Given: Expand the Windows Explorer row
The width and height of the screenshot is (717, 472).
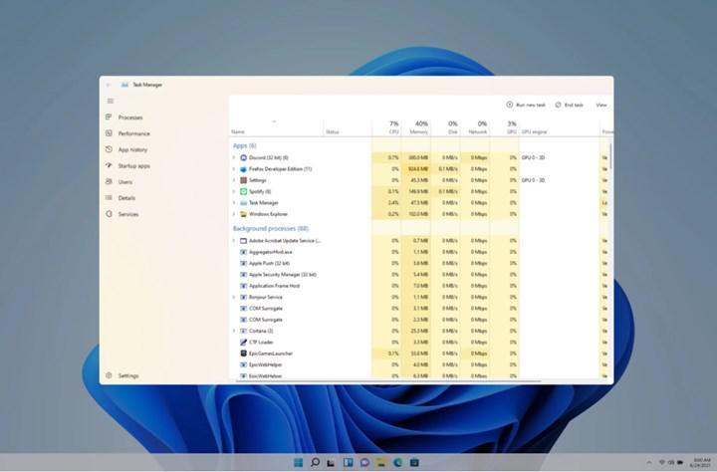Looking at the screenshot, I should click(x=234, y=214).
